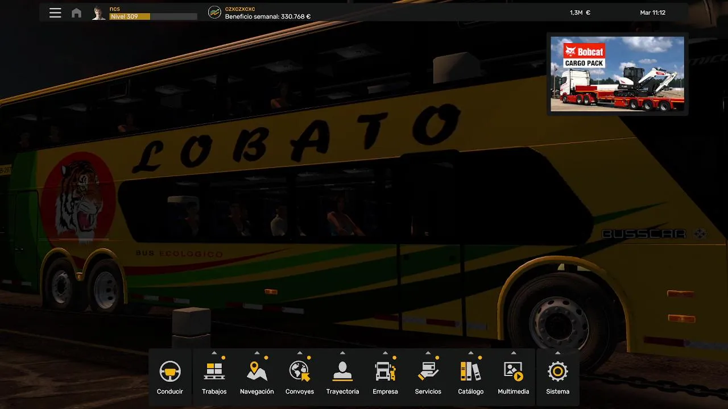Viewport: 728px width, 409px height.
Task: Open the Bobcat Cargo Pack advertisement
Action: pyautogui.click(x=618, y=74)
